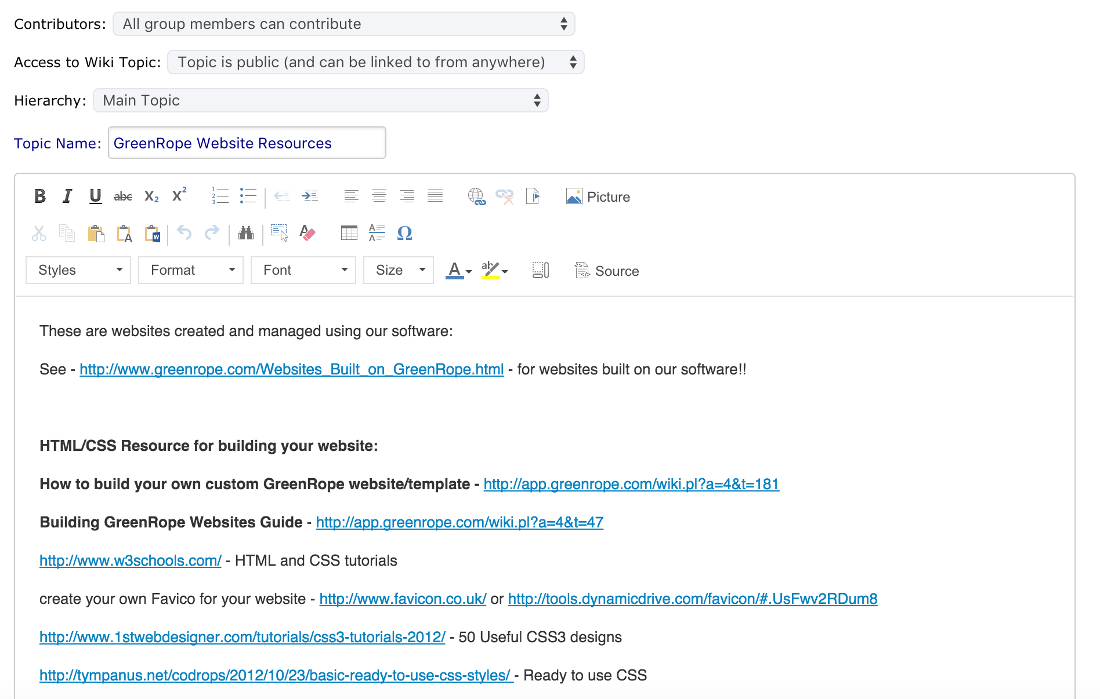
Task: Open the Contributors dropdown
Action: click(344, 24)
